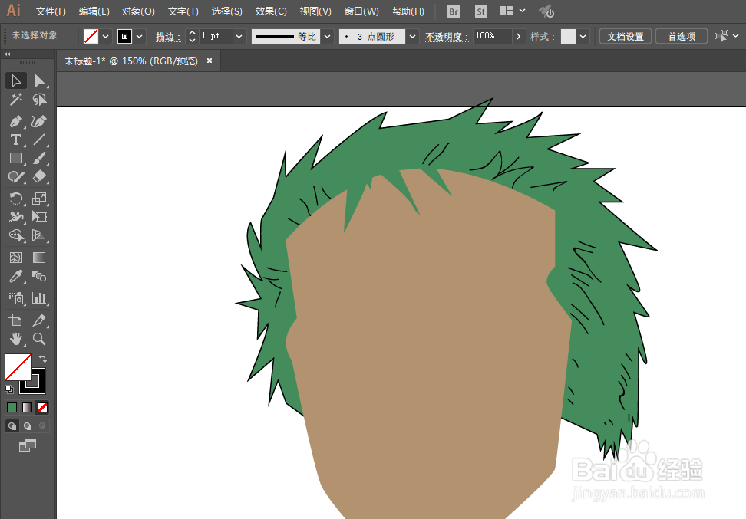746x519 pixels.
Task: Open the 文字(T) menu
Action: (183, 11)
